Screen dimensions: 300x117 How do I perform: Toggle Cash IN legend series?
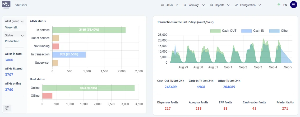(253, 31)
